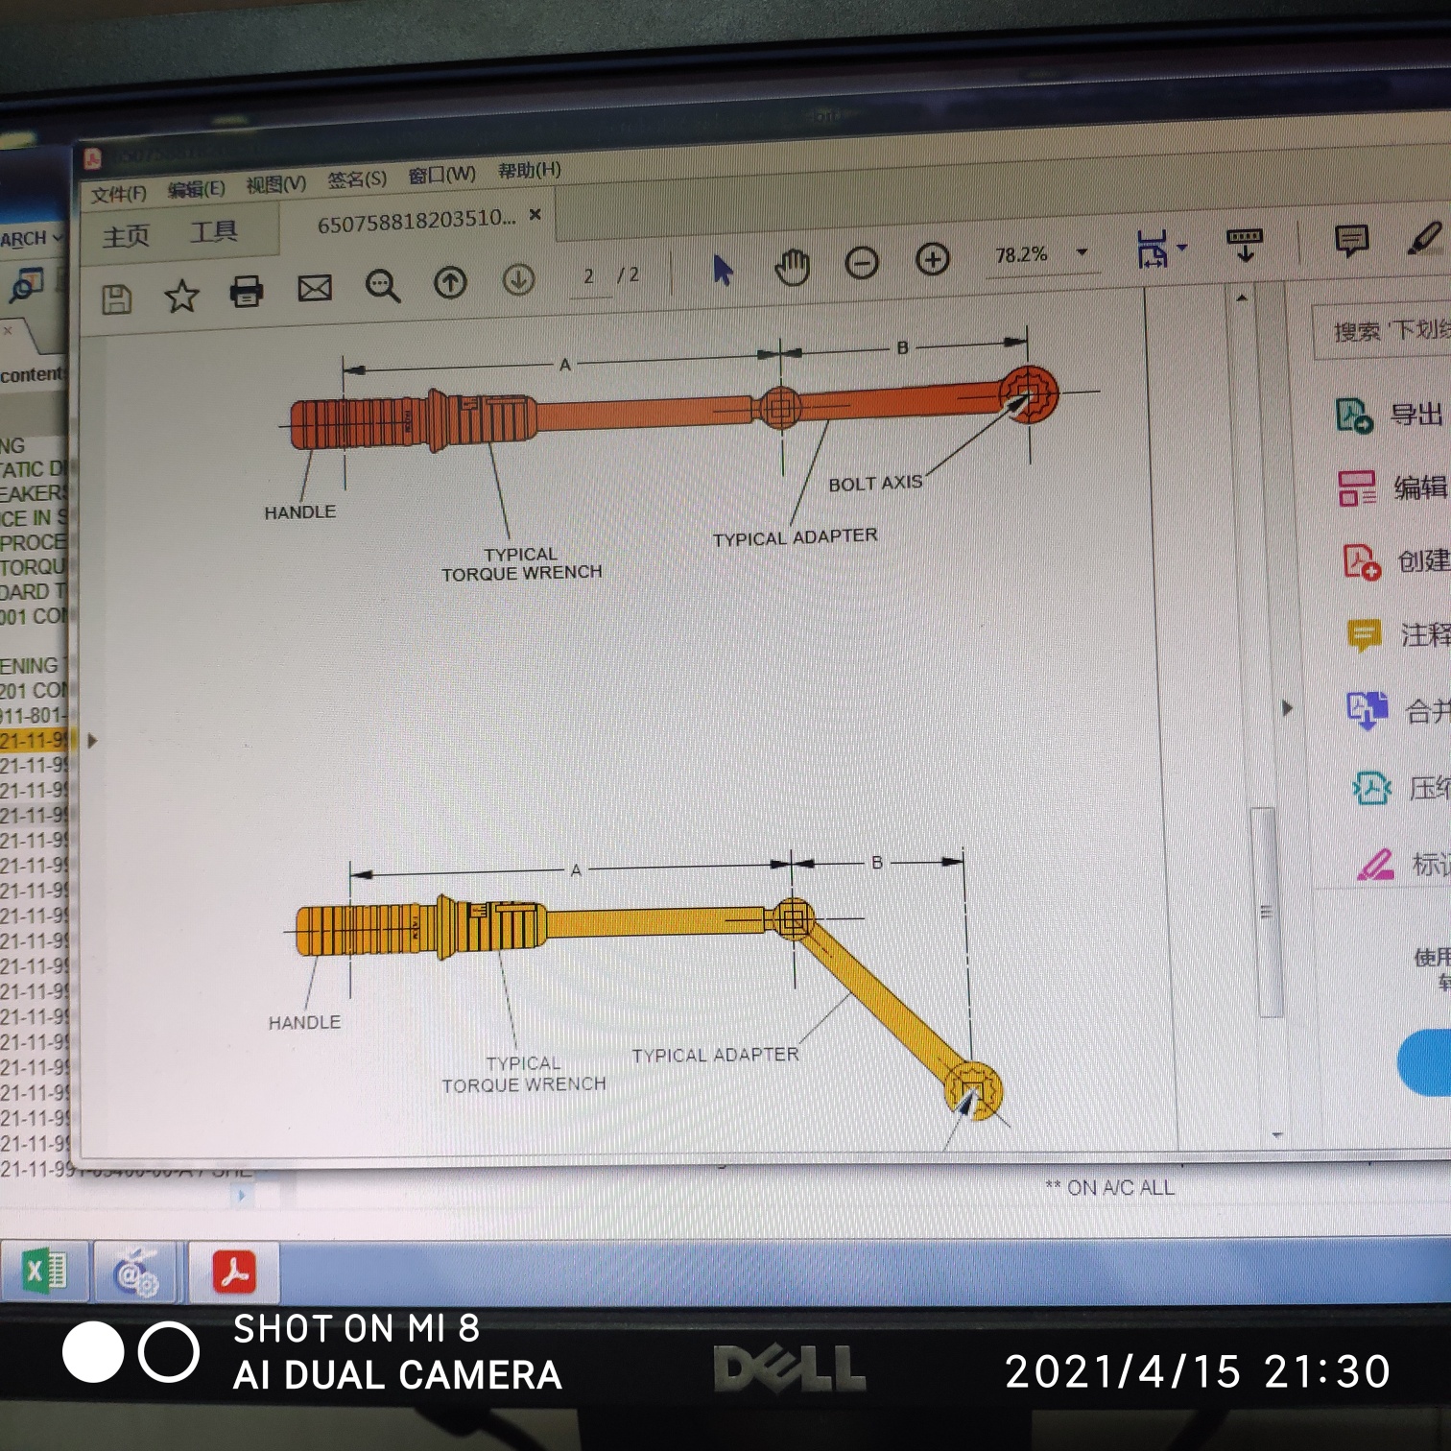Viewport: 1451px width, 1451px height.
Task: Open the 编辑(E) menu
Action: [x=196, y=189]
